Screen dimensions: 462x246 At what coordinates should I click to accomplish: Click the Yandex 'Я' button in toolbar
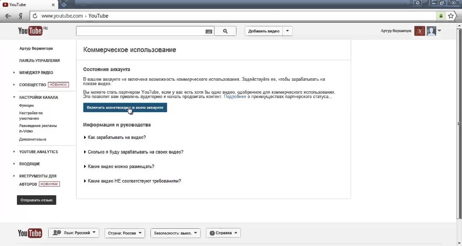[x=21, y=16]
